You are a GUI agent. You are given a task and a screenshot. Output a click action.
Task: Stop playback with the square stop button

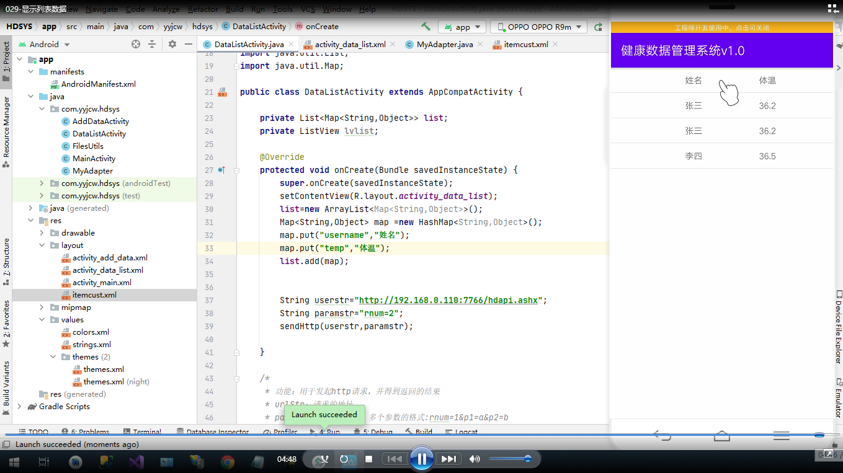pos(368,459)
